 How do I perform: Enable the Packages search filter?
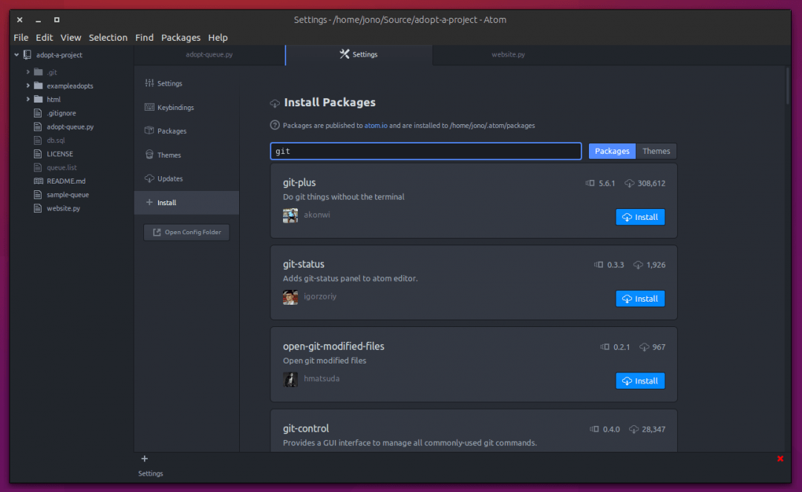(611, 151)
